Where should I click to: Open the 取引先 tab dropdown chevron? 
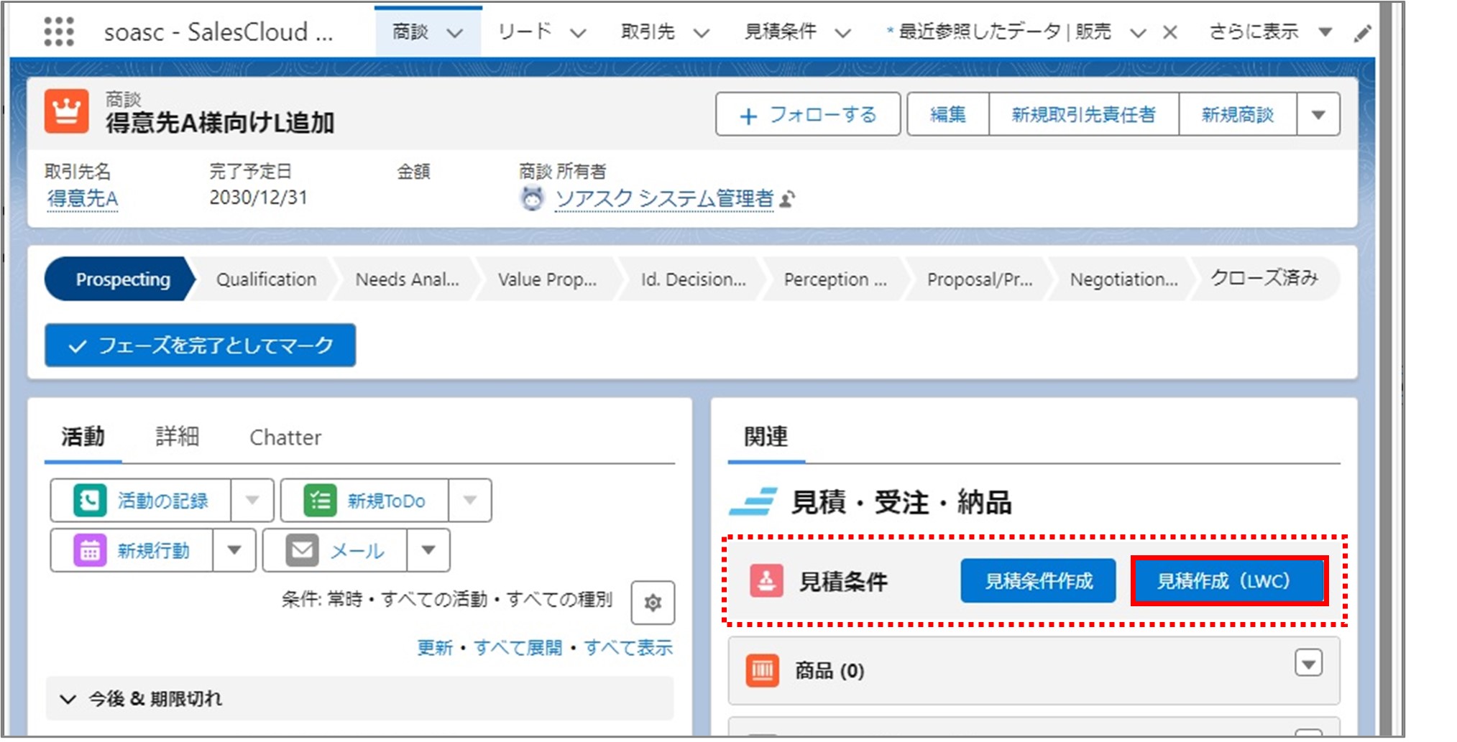[702, 32]
